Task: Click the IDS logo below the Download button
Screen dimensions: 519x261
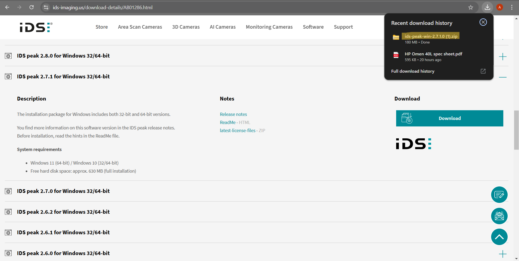Action: click(413, 144)
